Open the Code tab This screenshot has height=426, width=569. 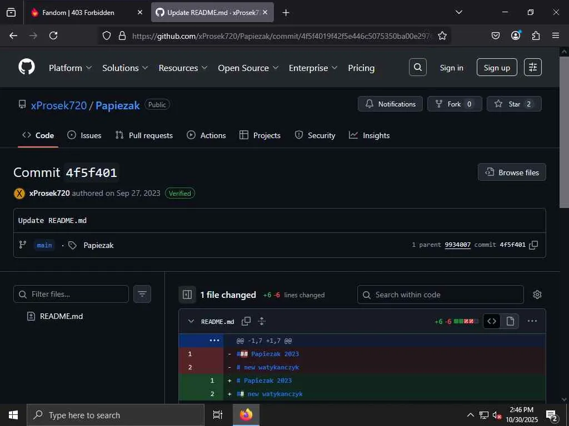[38, 135]
